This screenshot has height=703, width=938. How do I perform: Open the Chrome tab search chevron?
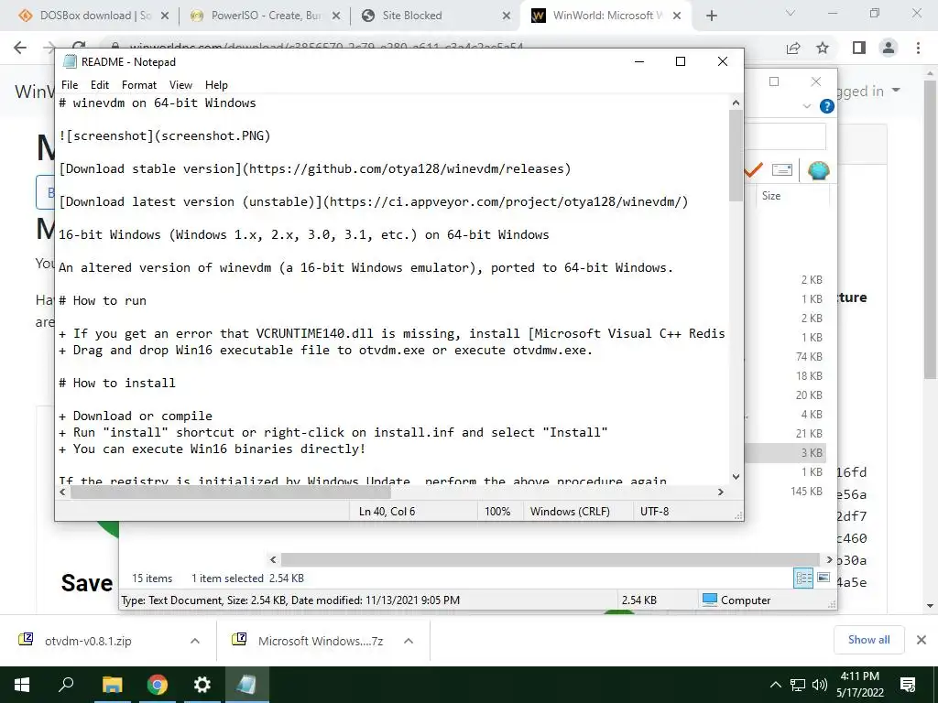point(791,13)
